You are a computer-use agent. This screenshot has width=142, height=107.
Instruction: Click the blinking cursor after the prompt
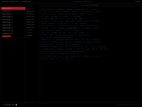tap(16, 105)
